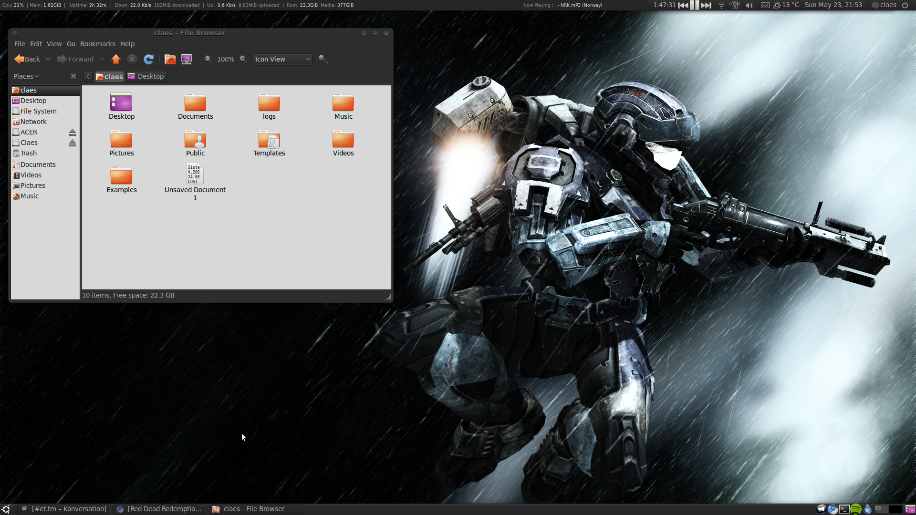Screen dimensions: 916x515
Task: Click the Forward button
Action: pos(75,59)
